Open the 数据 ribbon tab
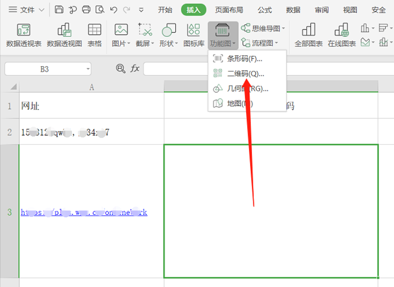 click(x=293, y=10)
